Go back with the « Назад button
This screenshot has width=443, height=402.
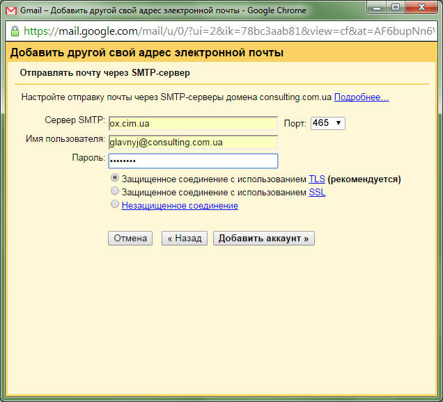click(x=185, y=239)
